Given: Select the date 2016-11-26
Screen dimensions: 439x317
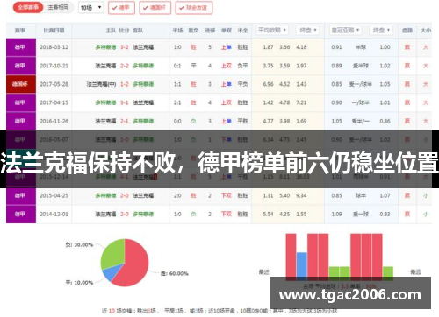Looking at the screenshot, I should pos(54,121).
